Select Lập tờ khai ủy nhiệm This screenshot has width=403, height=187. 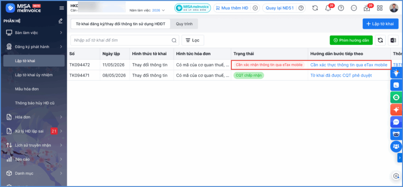(34, 75)
